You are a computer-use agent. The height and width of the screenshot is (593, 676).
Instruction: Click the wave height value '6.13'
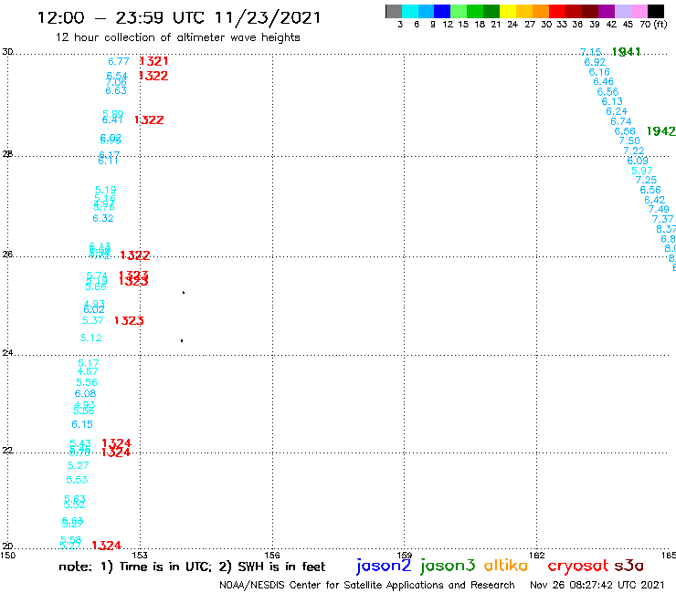click(612, 101)
